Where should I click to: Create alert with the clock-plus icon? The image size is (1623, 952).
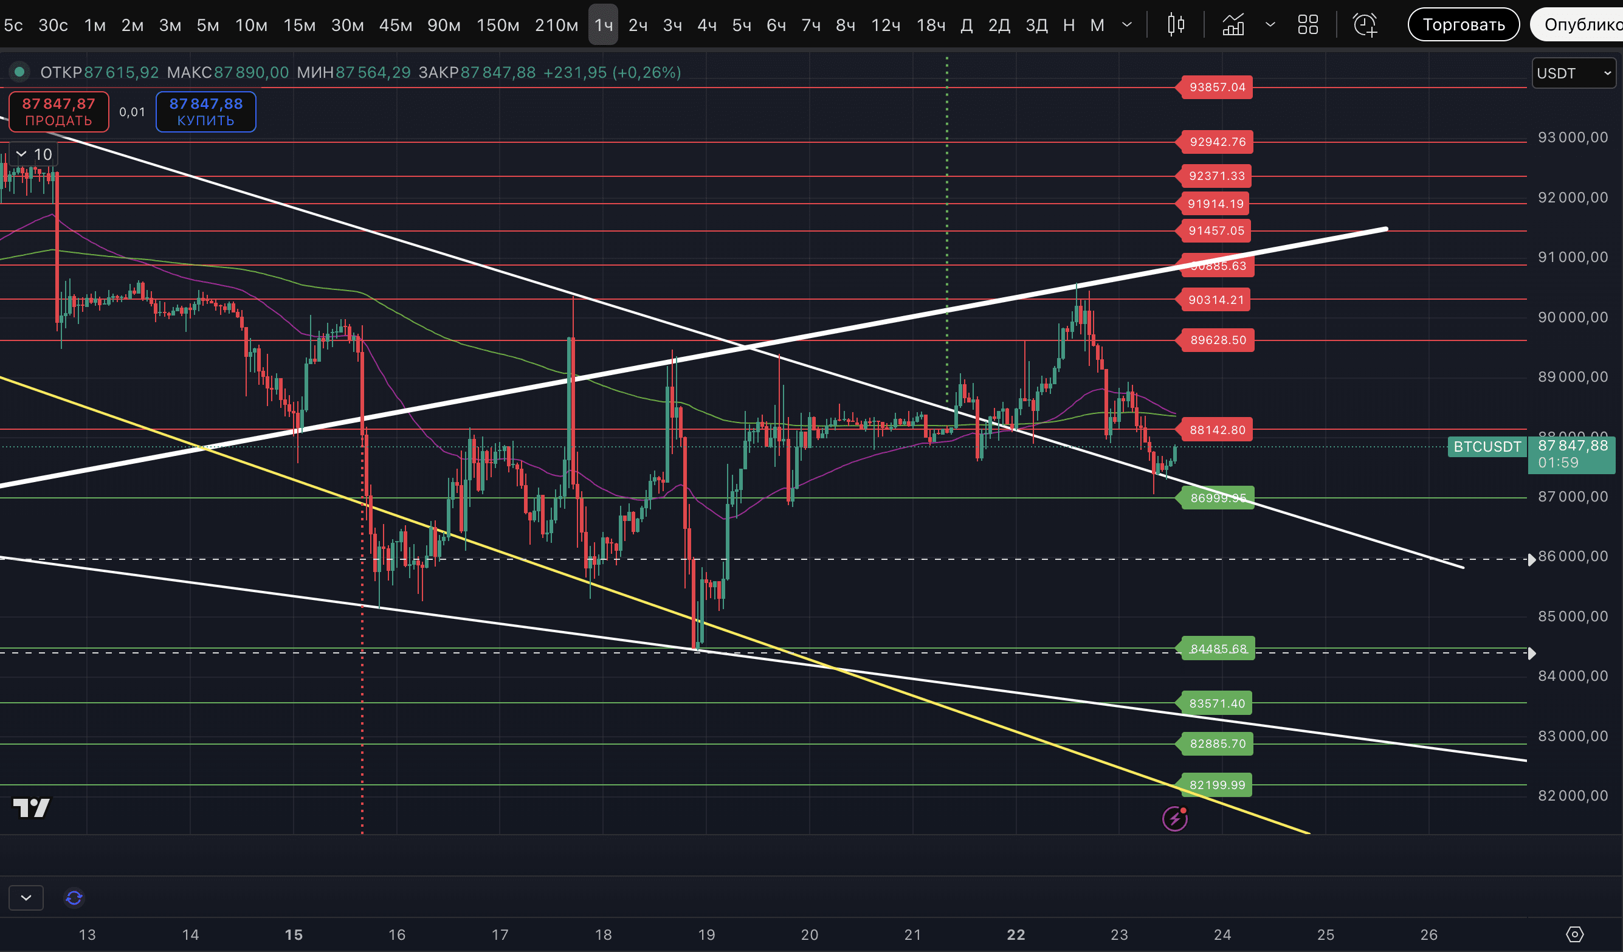[1365, 25]
